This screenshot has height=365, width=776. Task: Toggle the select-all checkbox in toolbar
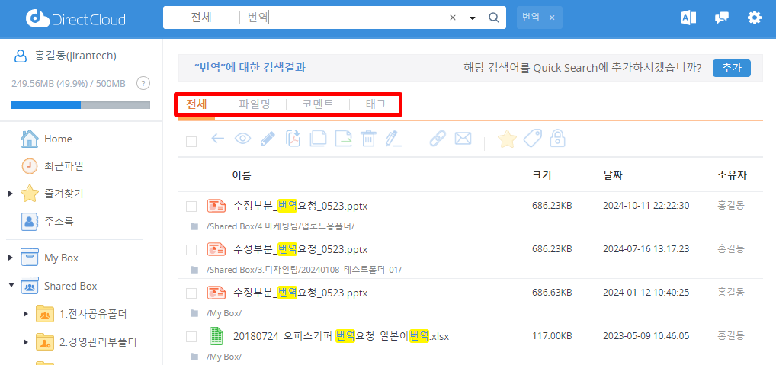click(191, 142)
